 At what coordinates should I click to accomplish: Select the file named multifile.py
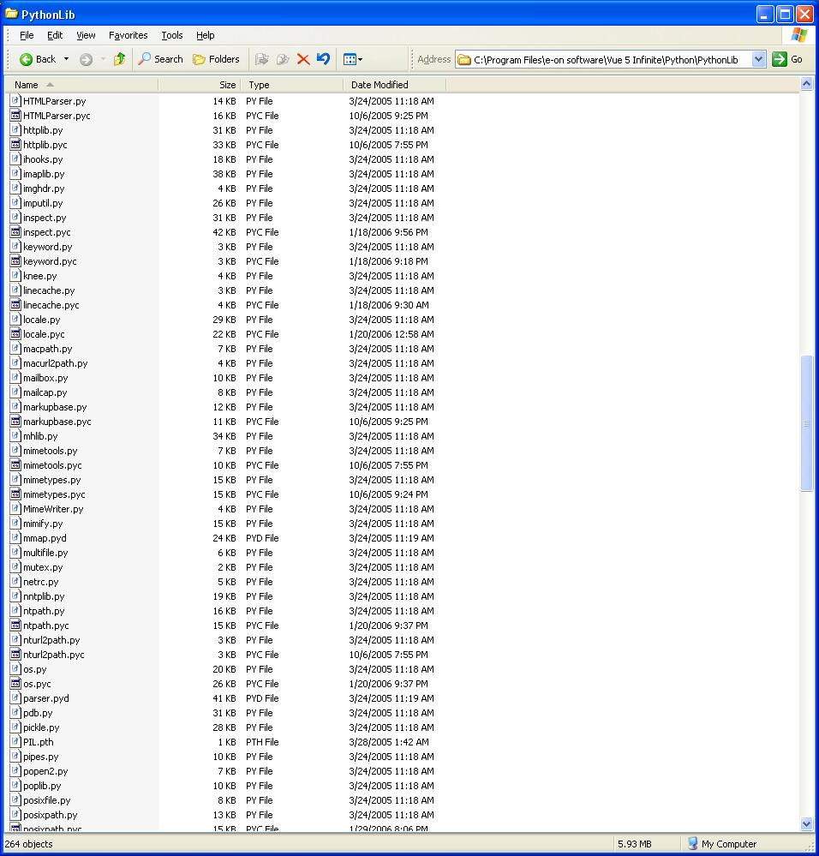[45, 553]
